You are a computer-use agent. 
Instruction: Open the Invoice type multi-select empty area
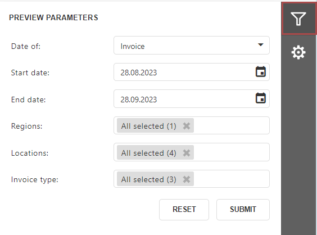232,179
